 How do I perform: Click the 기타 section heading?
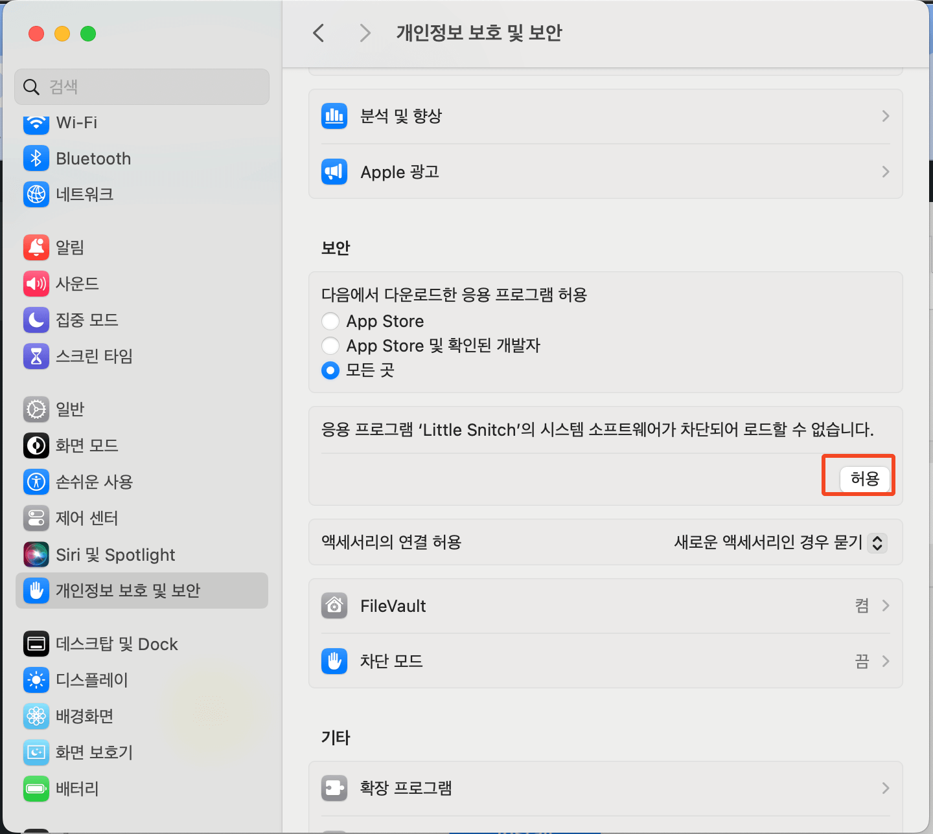pos(336,738)
